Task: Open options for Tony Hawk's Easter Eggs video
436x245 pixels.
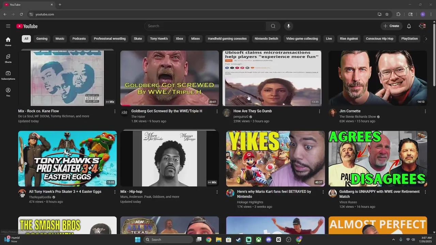Action: (x=115, y=192)
